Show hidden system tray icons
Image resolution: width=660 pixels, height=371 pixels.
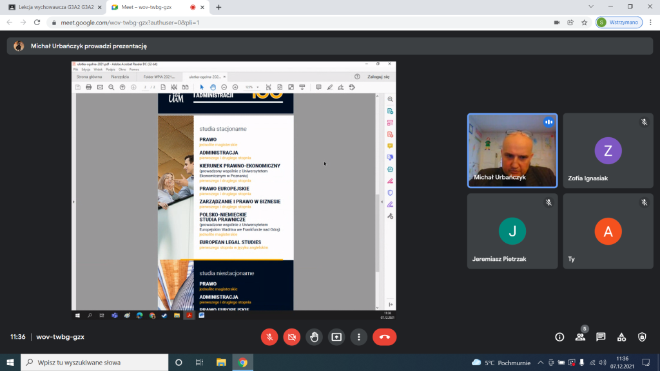coord(541,362)
